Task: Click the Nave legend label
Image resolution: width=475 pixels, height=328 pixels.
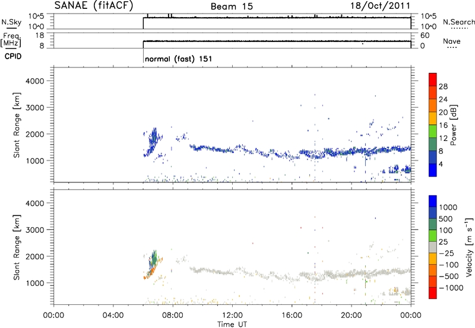Action: pos(452,41)
